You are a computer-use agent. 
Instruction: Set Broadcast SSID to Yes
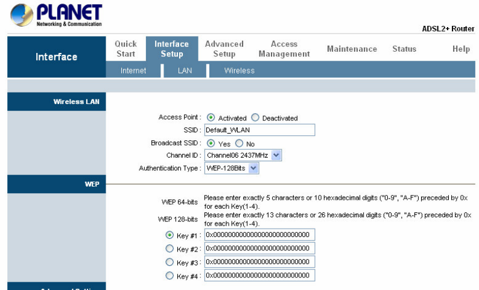coord(211,144)
